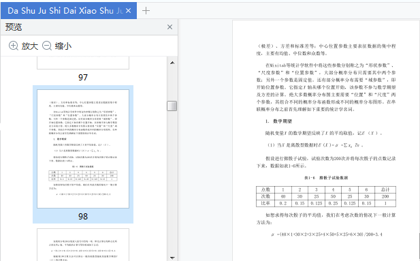420x261 pixels.
Task: Click the page number label 98
Action: (83, 217)
